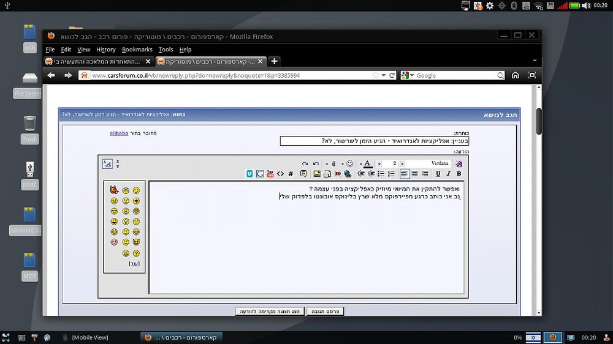This screenshot has width=613, height=344.
Task: Click the [עוד] more smilies link
Action: click(x=134, y=264)
